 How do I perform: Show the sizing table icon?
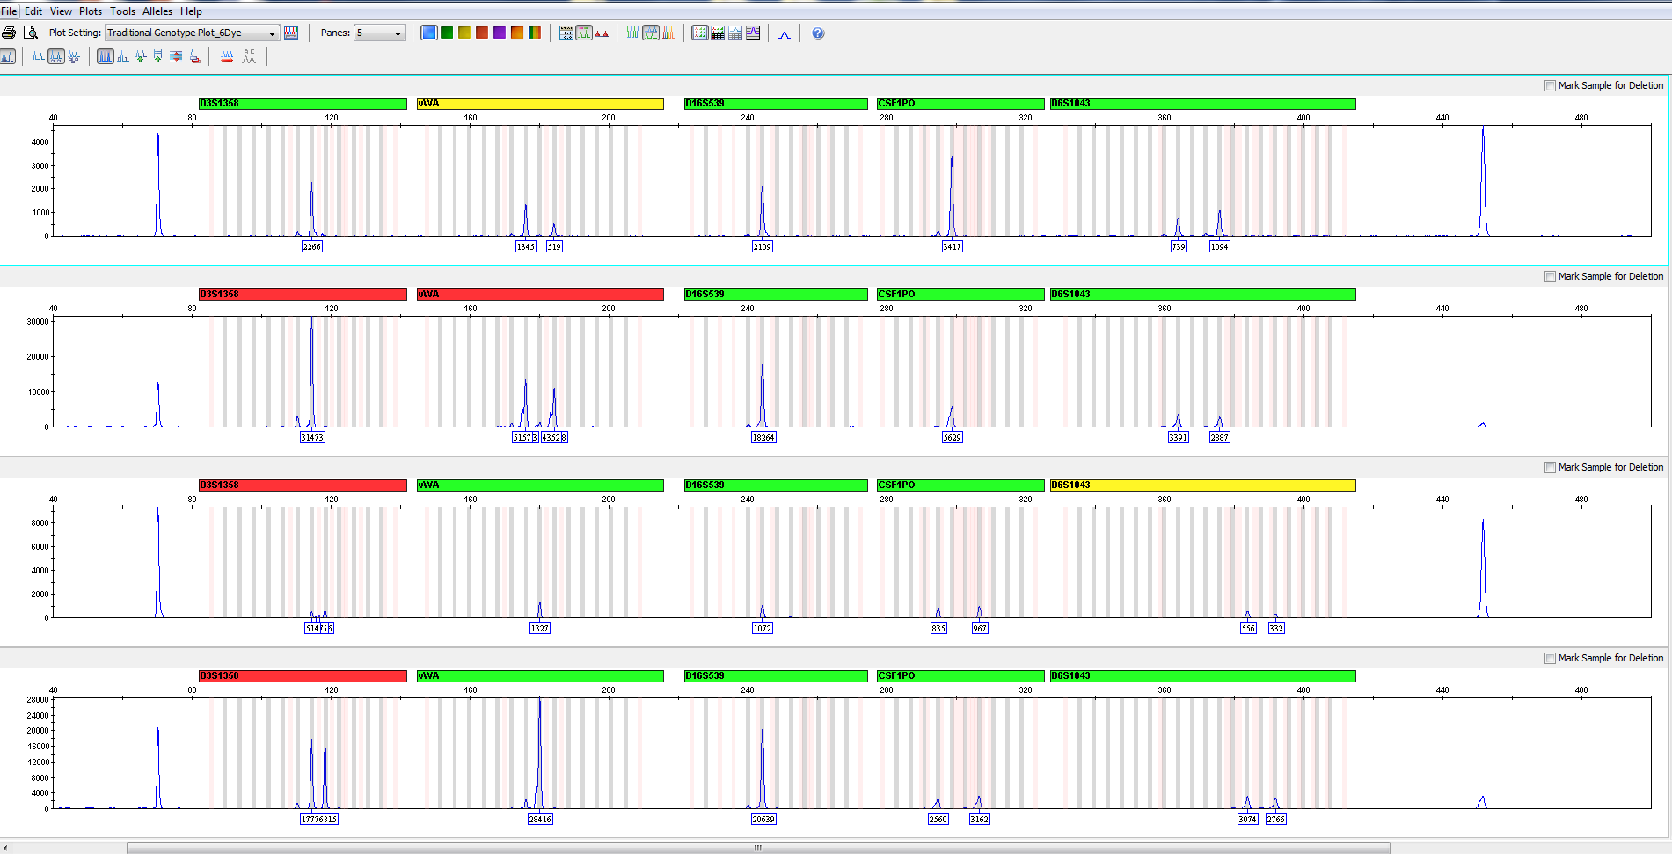pyautogui.click(x=700, y=33)
